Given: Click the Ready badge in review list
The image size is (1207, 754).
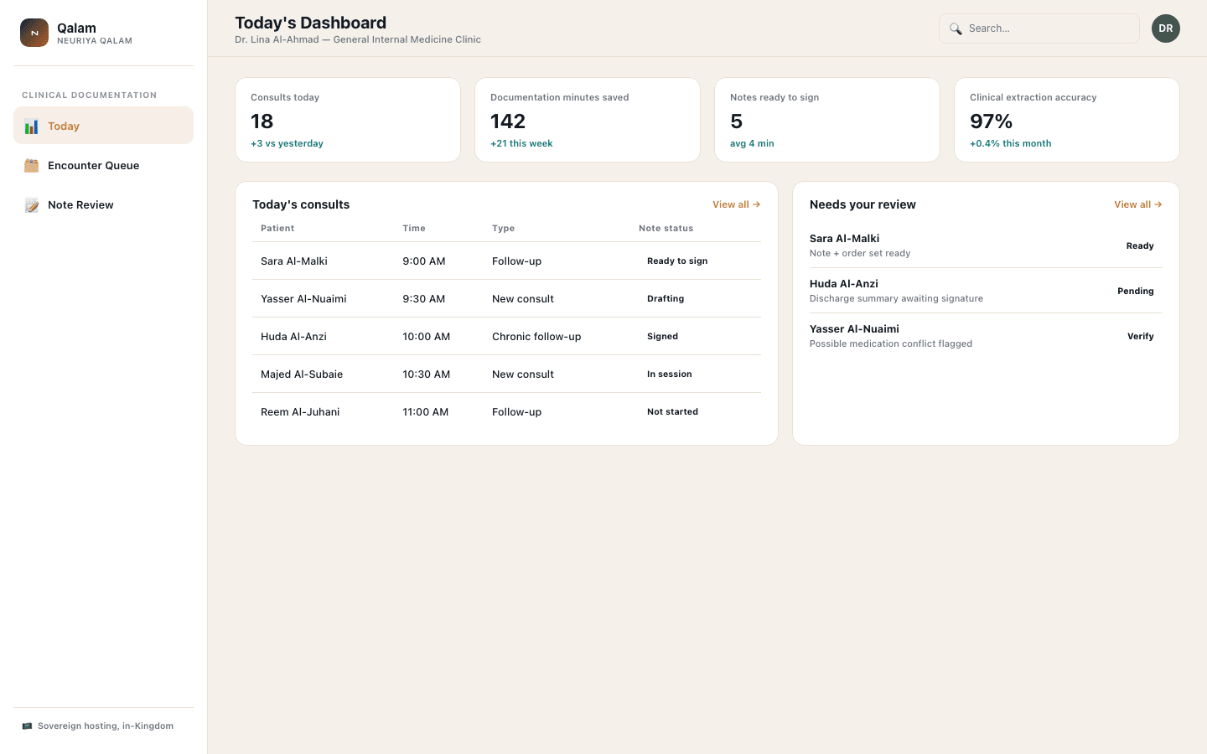Looking at the screenshot, I should tap(1140, 246).
